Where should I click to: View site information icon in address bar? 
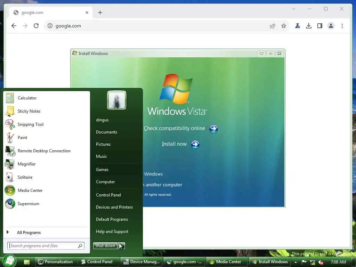click(x=50, y=26)
